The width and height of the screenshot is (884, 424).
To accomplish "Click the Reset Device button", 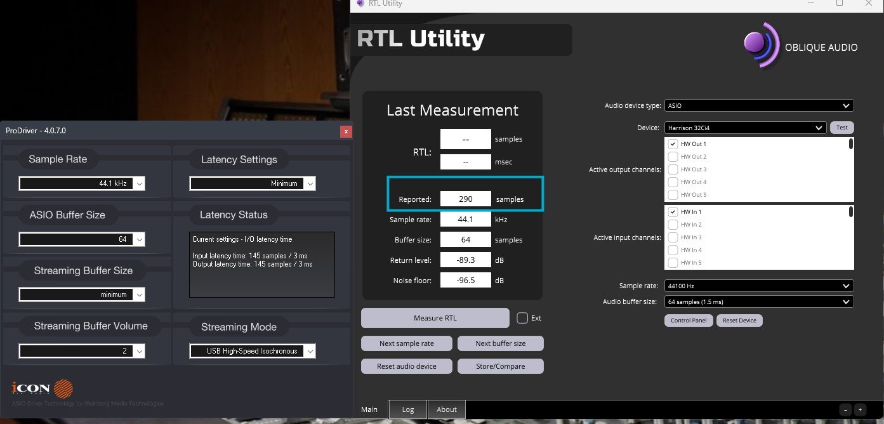I will (x=739, y=321).
